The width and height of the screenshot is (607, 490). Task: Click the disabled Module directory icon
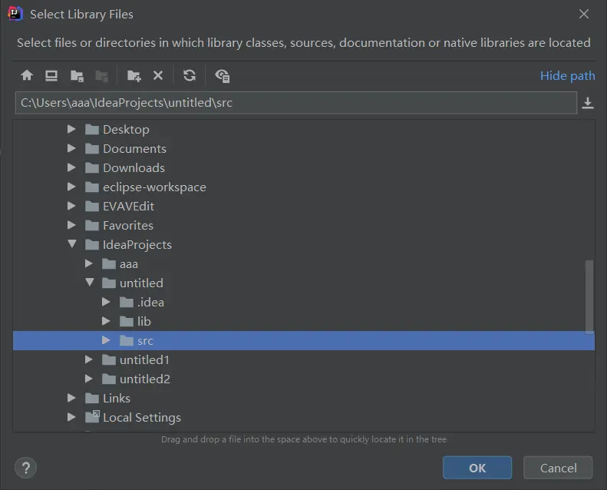(x=101, y=75)
